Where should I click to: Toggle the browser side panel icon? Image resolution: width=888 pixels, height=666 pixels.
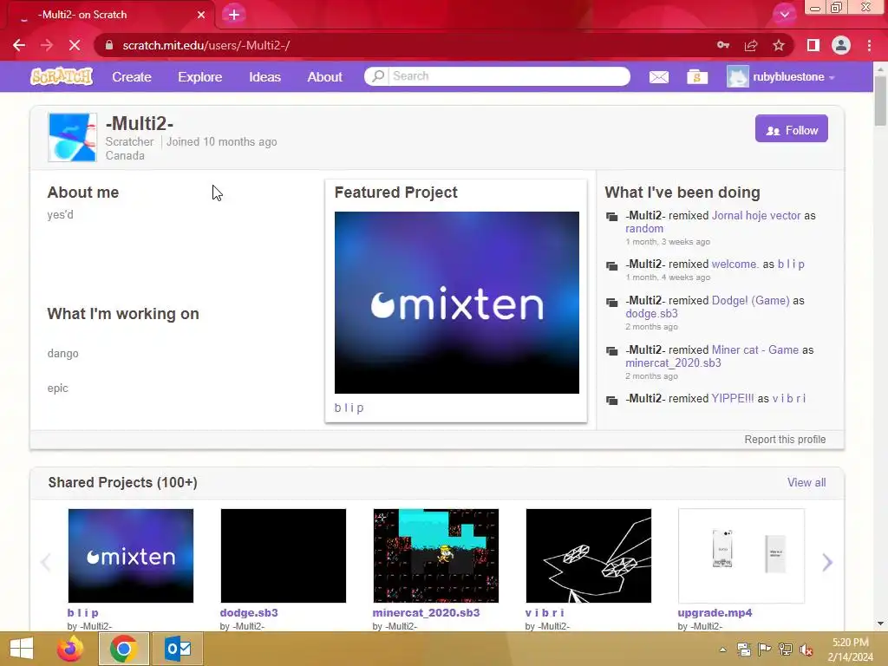[813, 45]
